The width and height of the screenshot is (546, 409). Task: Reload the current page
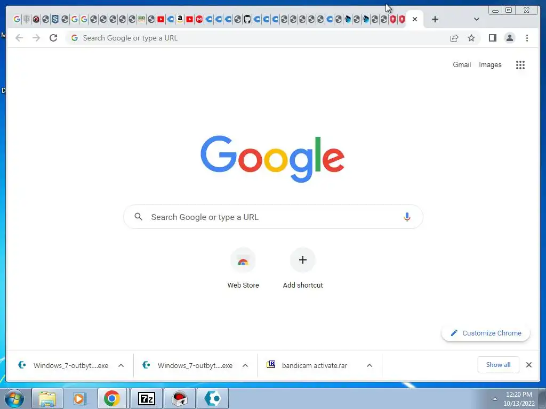coord(53,38)
